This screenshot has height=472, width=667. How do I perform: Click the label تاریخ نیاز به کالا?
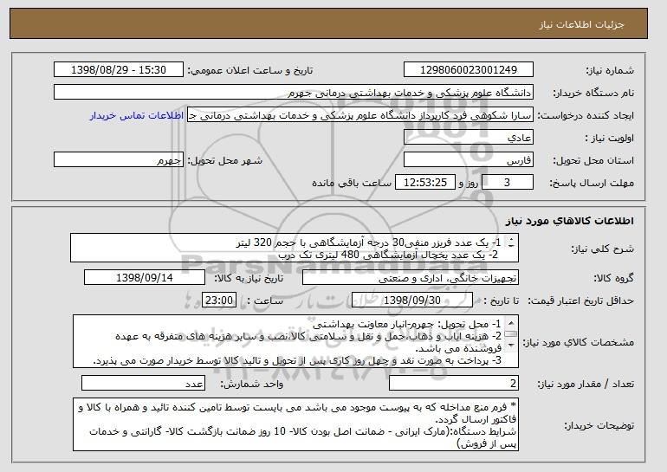point(248,278)
